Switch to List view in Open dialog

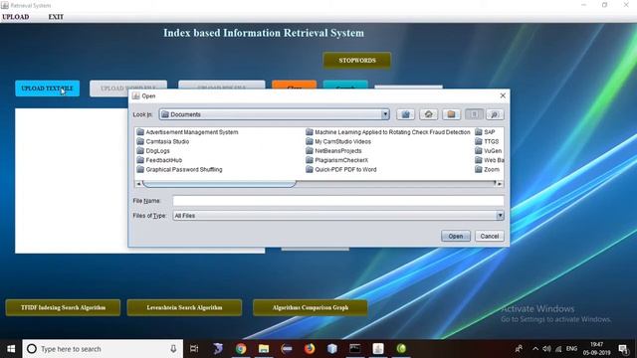(474, 114)
